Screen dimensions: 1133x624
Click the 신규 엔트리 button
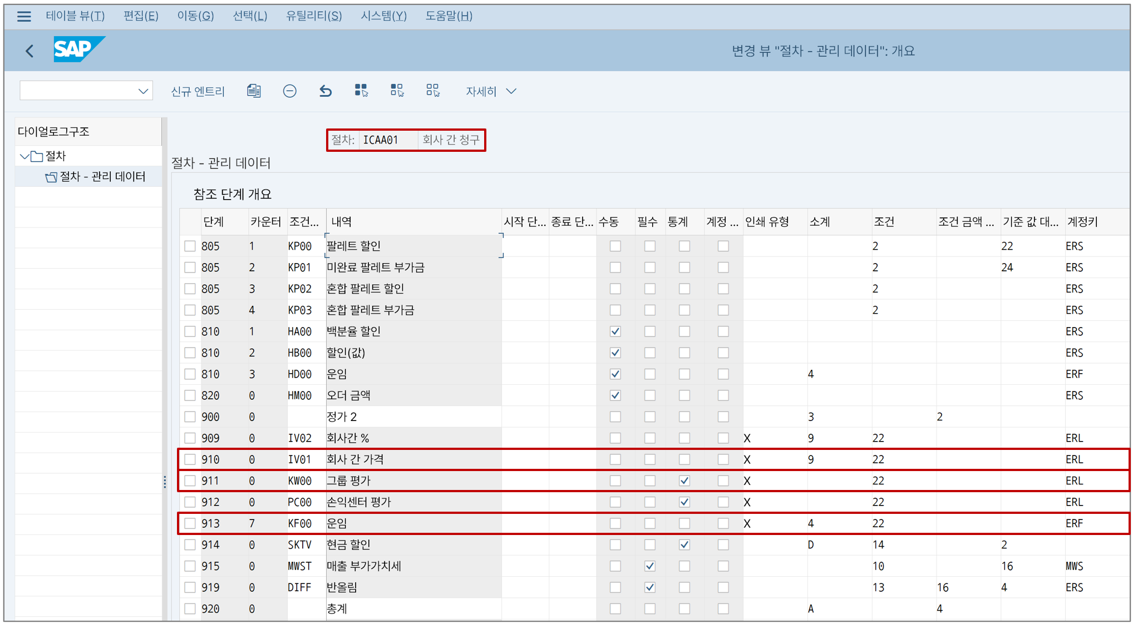198,91
